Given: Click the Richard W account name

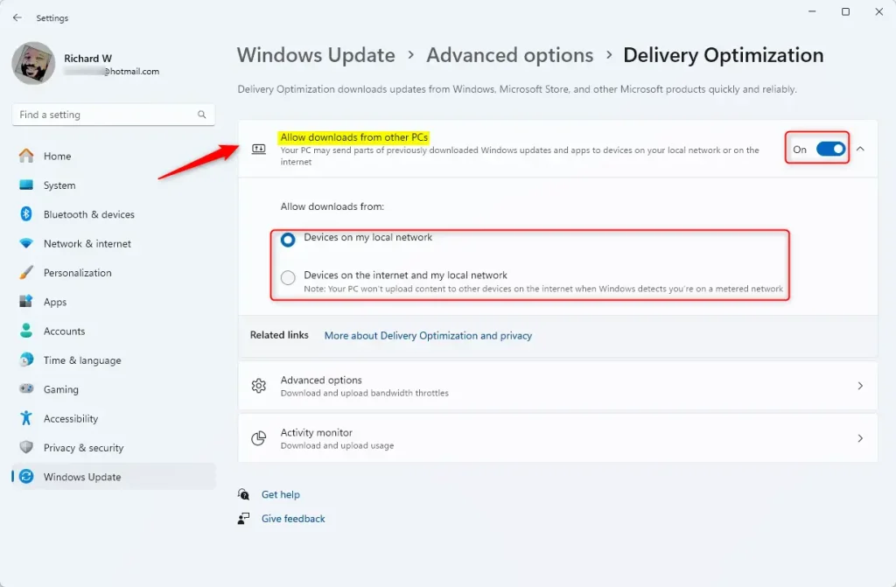Looking at the screenshot, I should point(88,59).
